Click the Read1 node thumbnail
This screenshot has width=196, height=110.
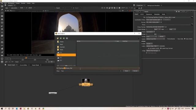tap(86, 81)
